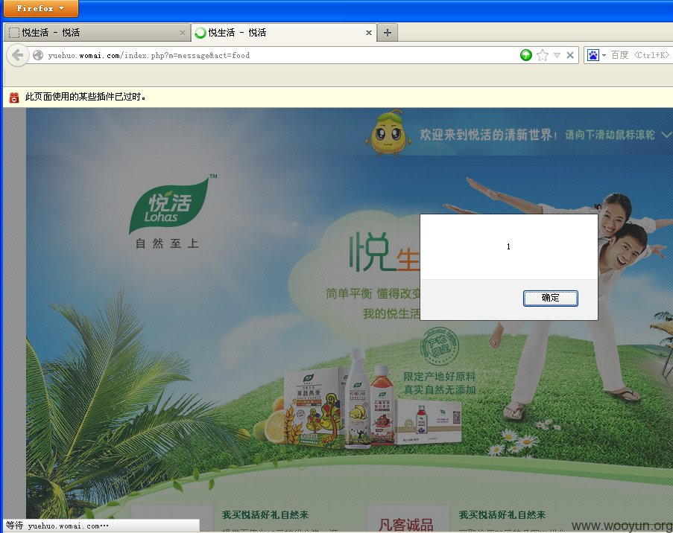673x533 pixels.
Task: Click the 限定产地好原料 text
Action: 439,377
